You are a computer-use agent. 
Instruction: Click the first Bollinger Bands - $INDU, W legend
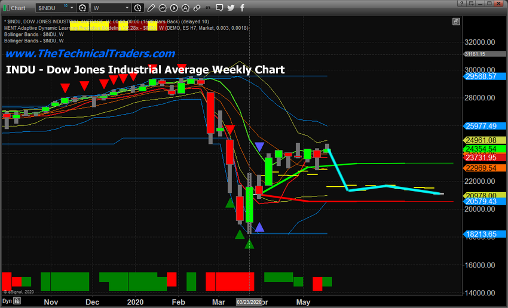pyautogui.click(x=34, y=34)
